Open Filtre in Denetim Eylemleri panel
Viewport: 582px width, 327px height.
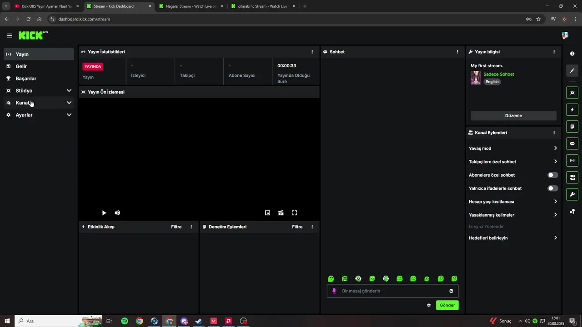point(297,227)
